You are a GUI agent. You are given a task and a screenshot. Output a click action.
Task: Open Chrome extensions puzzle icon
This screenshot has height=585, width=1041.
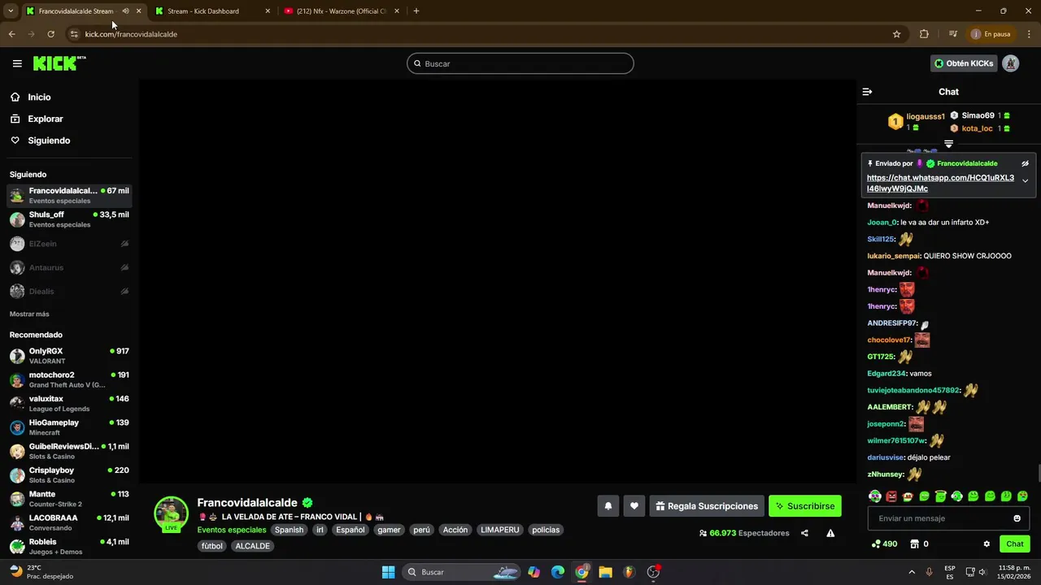click(x=924, y=34)
